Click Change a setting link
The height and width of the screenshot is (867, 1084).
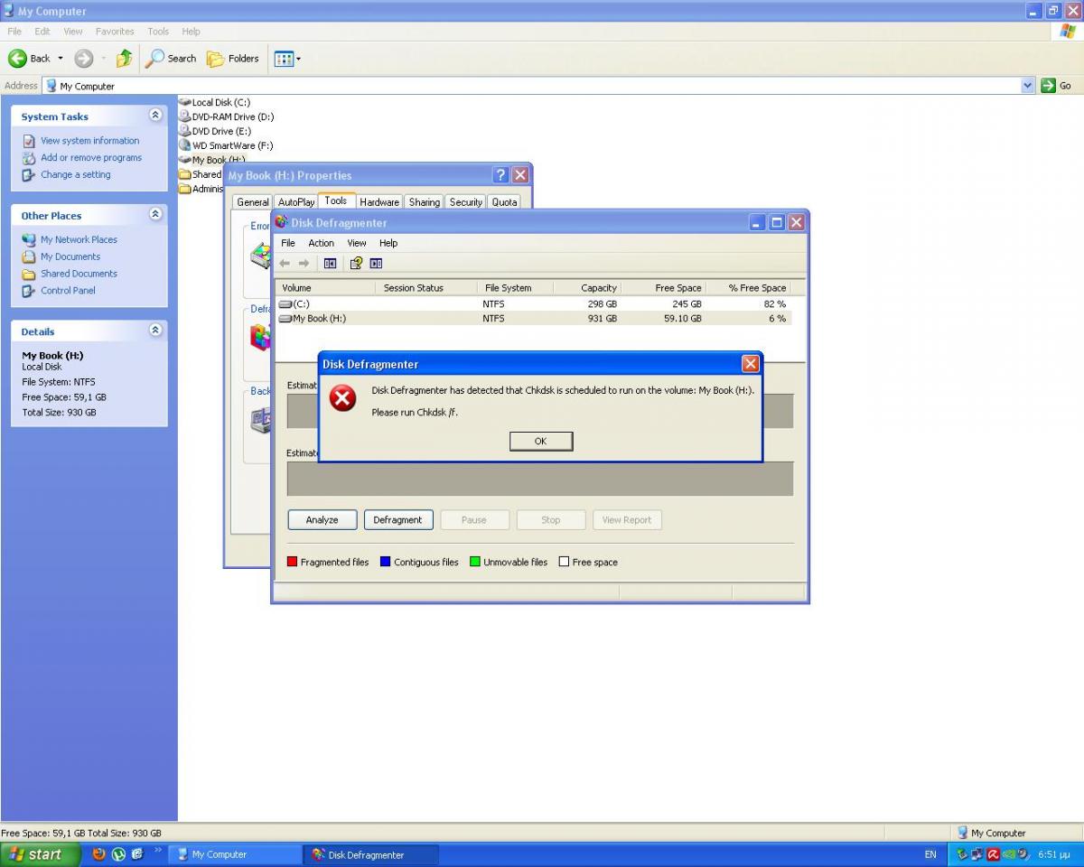76,175
